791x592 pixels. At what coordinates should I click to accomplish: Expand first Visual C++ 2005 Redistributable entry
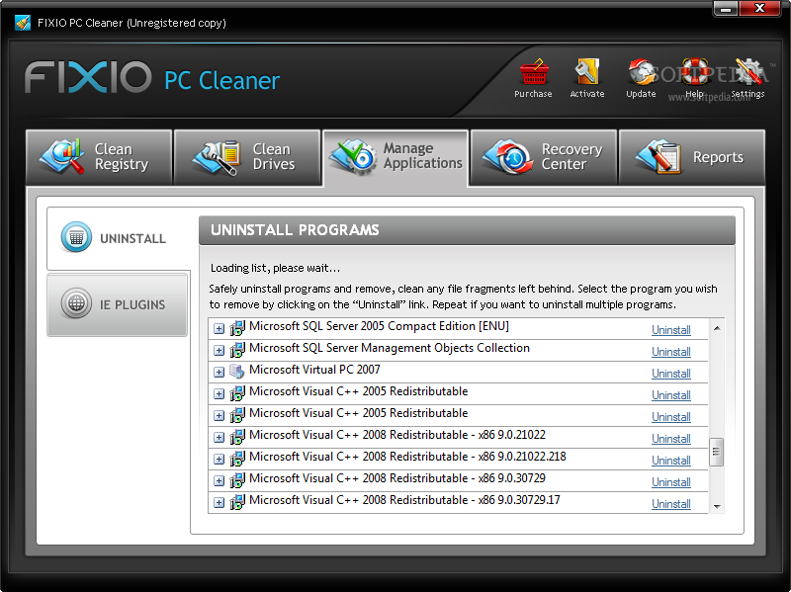[219, 393]
